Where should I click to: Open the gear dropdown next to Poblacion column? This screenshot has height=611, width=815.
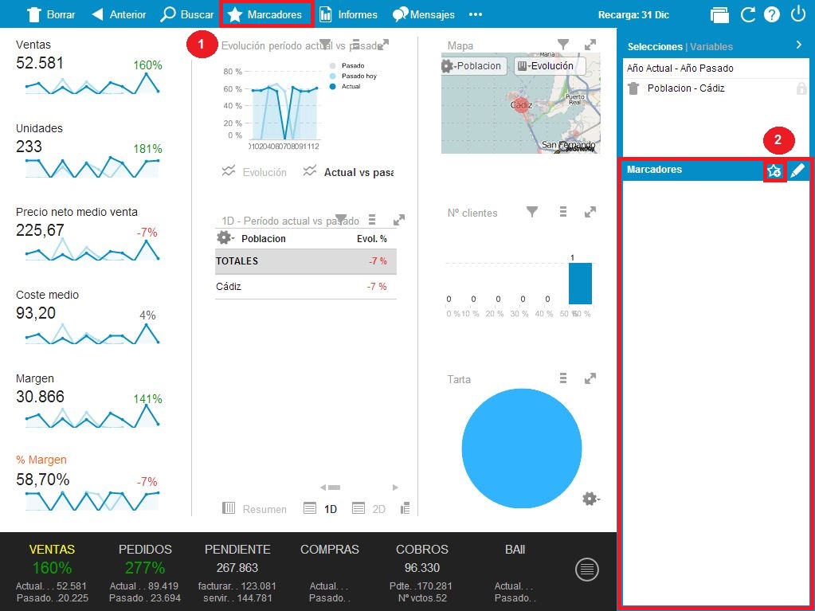point(225,238)
